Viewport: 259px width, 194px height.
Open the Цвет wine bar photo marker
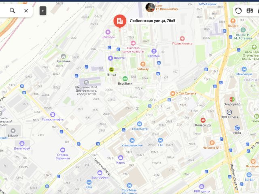pyautogui.click(x=150, y=7)
